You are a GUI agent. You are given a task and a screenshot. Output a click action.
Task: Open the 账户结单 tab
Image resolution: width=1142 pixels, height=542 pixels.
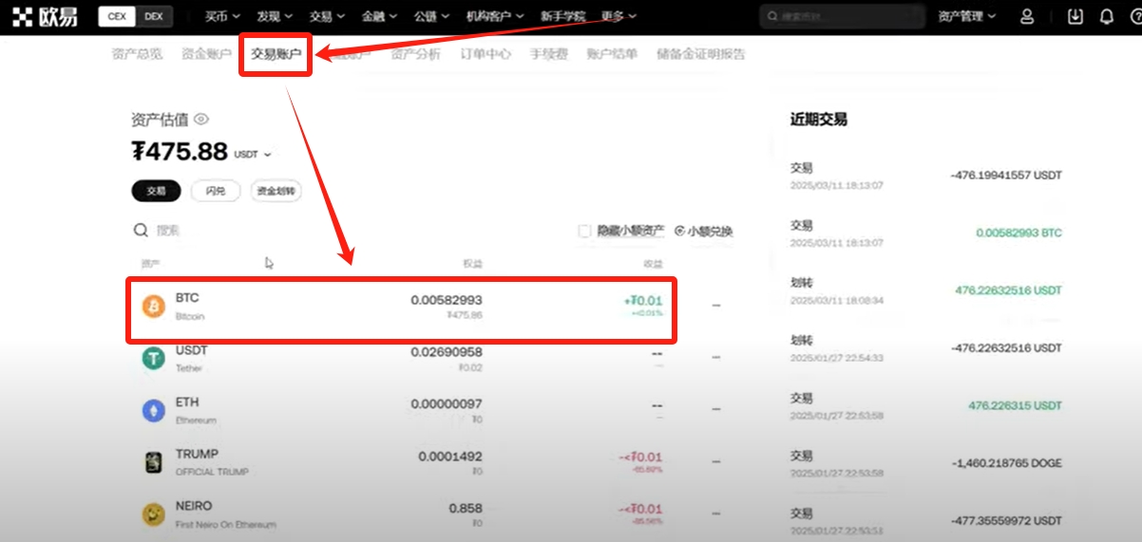612,54
